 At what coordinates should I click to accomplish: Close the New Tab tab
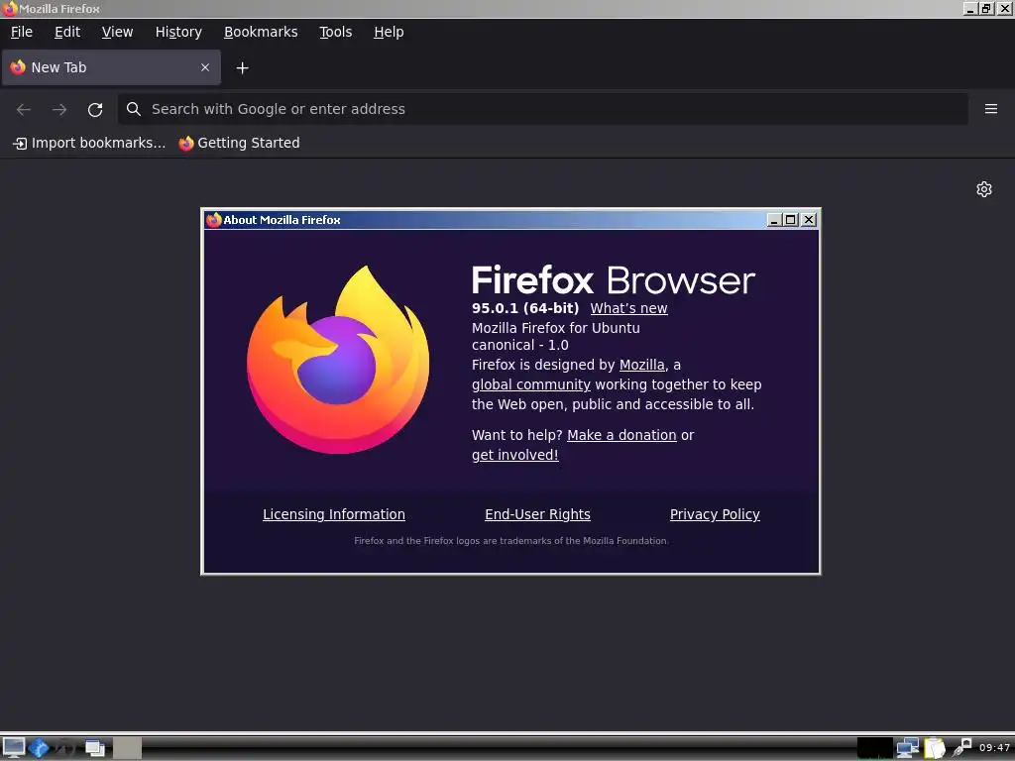(x=205, y=67)
